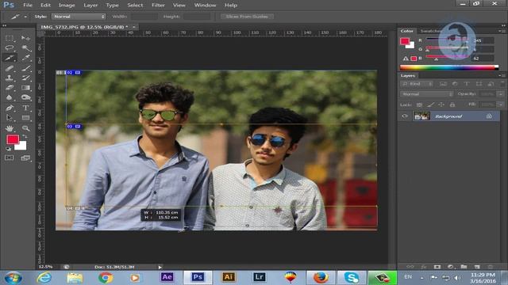Select the Rectangle shape tool

point(25,118)
